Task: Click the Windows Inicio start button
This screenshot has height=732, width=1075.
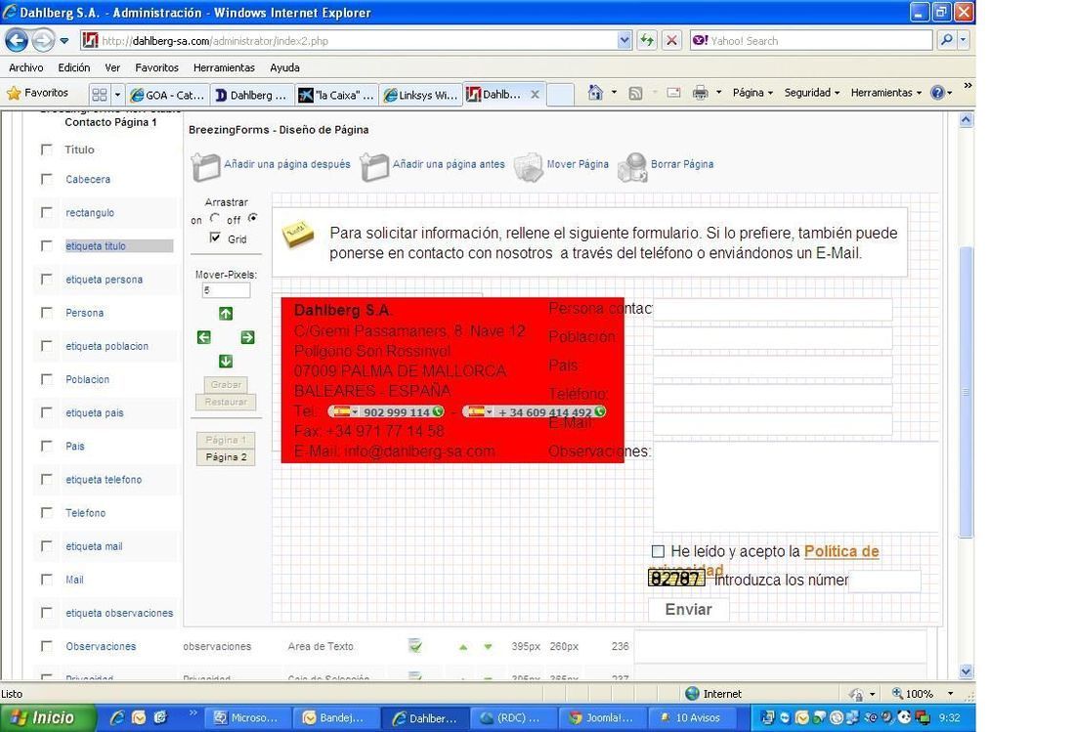Action: coord(47,717)
